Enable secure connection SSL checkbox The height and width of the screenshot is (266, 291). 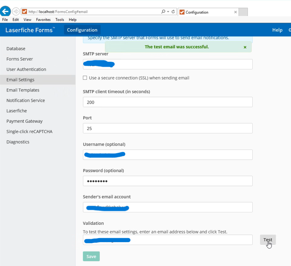click(x=85, y=78)
